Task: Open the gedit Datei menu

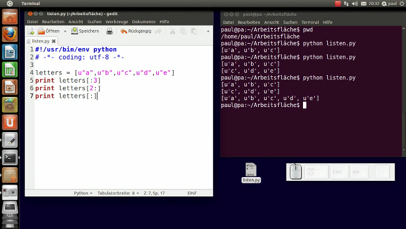Action: point(32,22)
